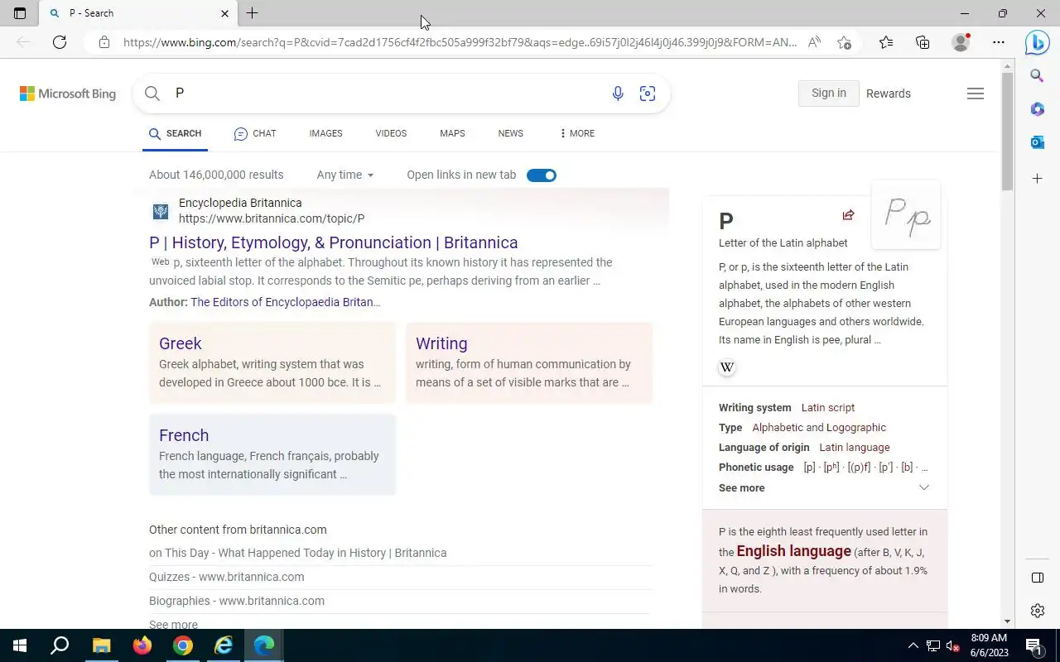Open taskbar search

point(60,645)
